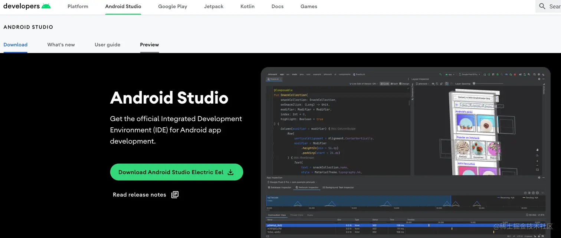
Task: Open the jetsnack process dropdown in Layout Inspector
Action: pos(422,84)
